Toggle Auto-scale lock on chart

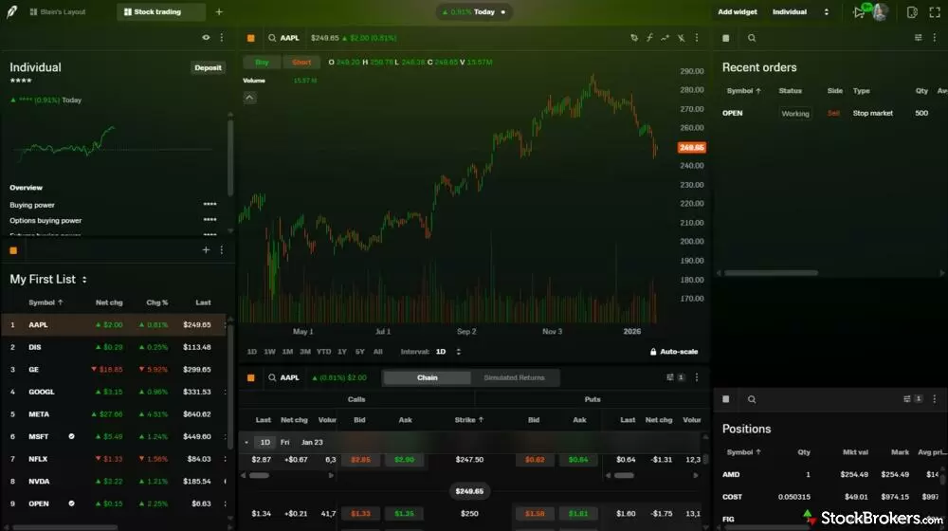[x=673, y=352]
